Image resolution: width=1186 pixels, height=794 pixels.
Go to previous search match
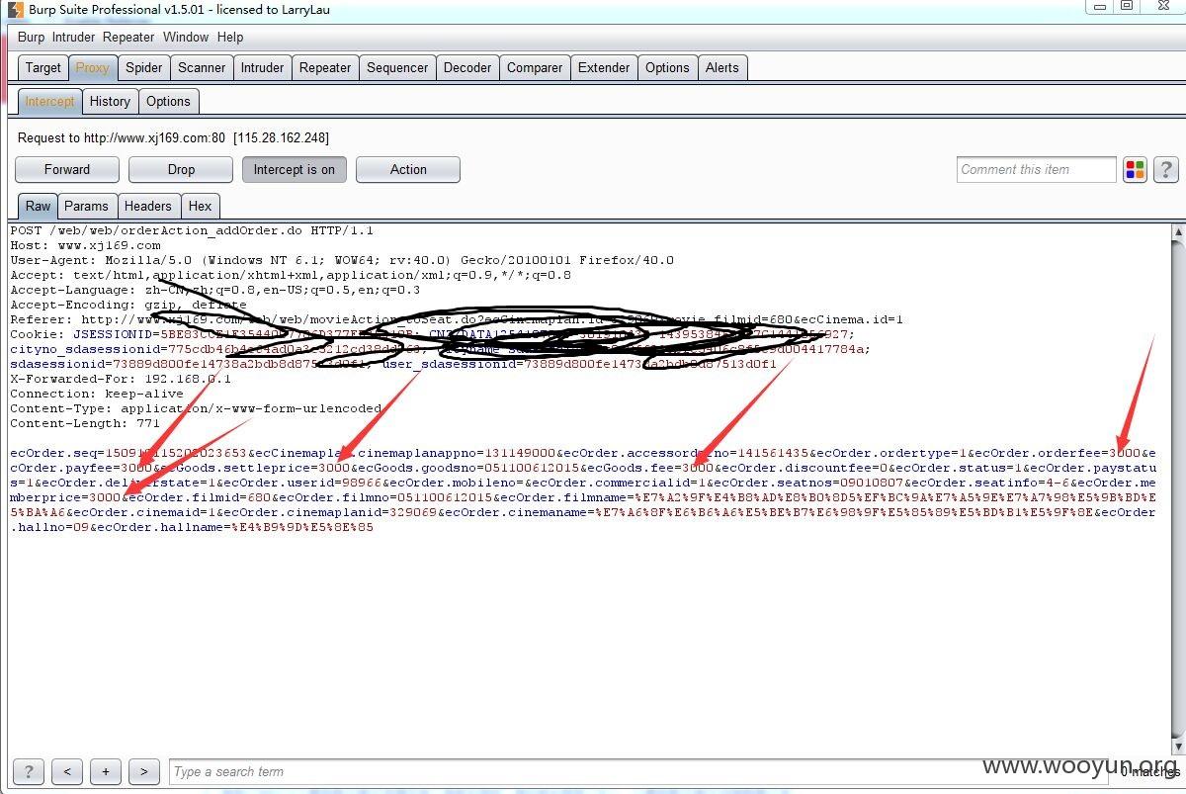tap(66, 771)
